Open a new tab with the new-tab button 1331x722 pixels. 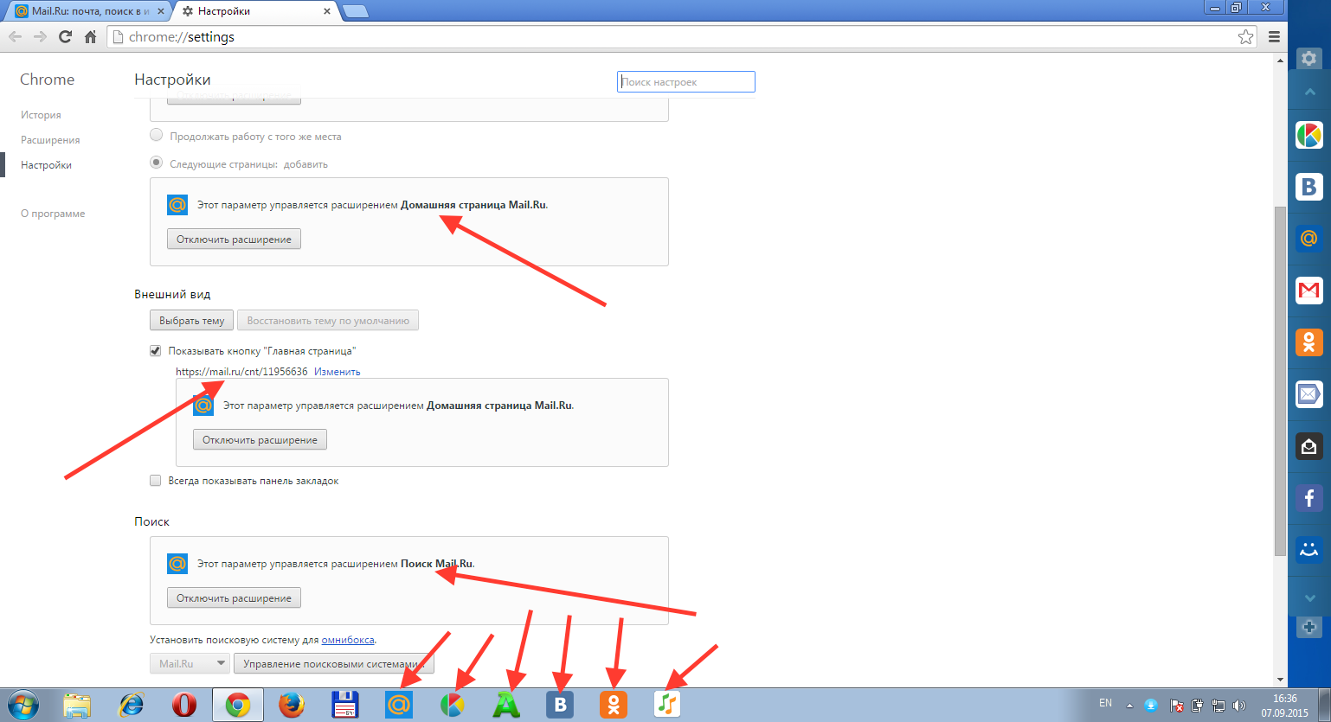click(356, 11)
